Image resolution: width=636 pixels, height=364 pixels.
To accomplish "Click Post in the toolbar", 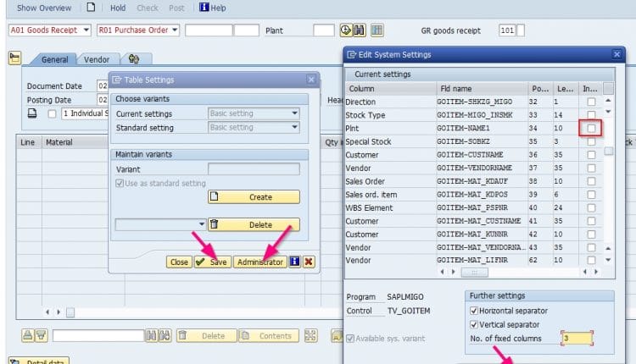I will click(x=176, y=8).
